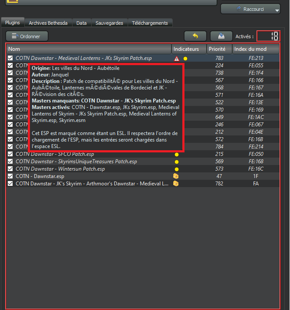The width and height of the screenshot is (290, 310).
Task: Sort by the Index du mod column header
Action: [256, 49]
